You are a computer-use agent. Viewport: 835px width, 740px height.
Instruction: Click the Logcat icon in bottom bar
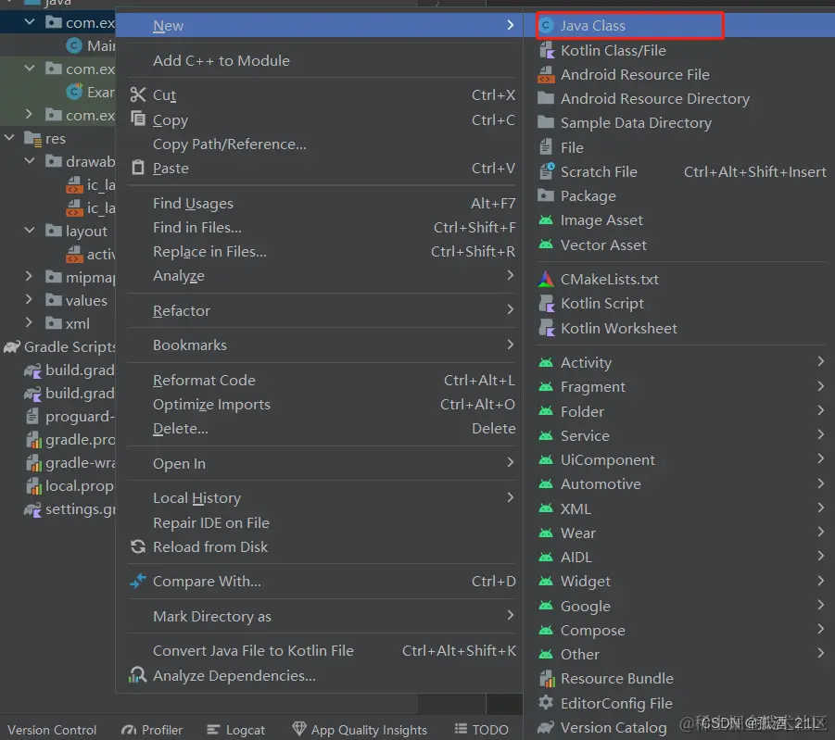[x=213, y=730]
